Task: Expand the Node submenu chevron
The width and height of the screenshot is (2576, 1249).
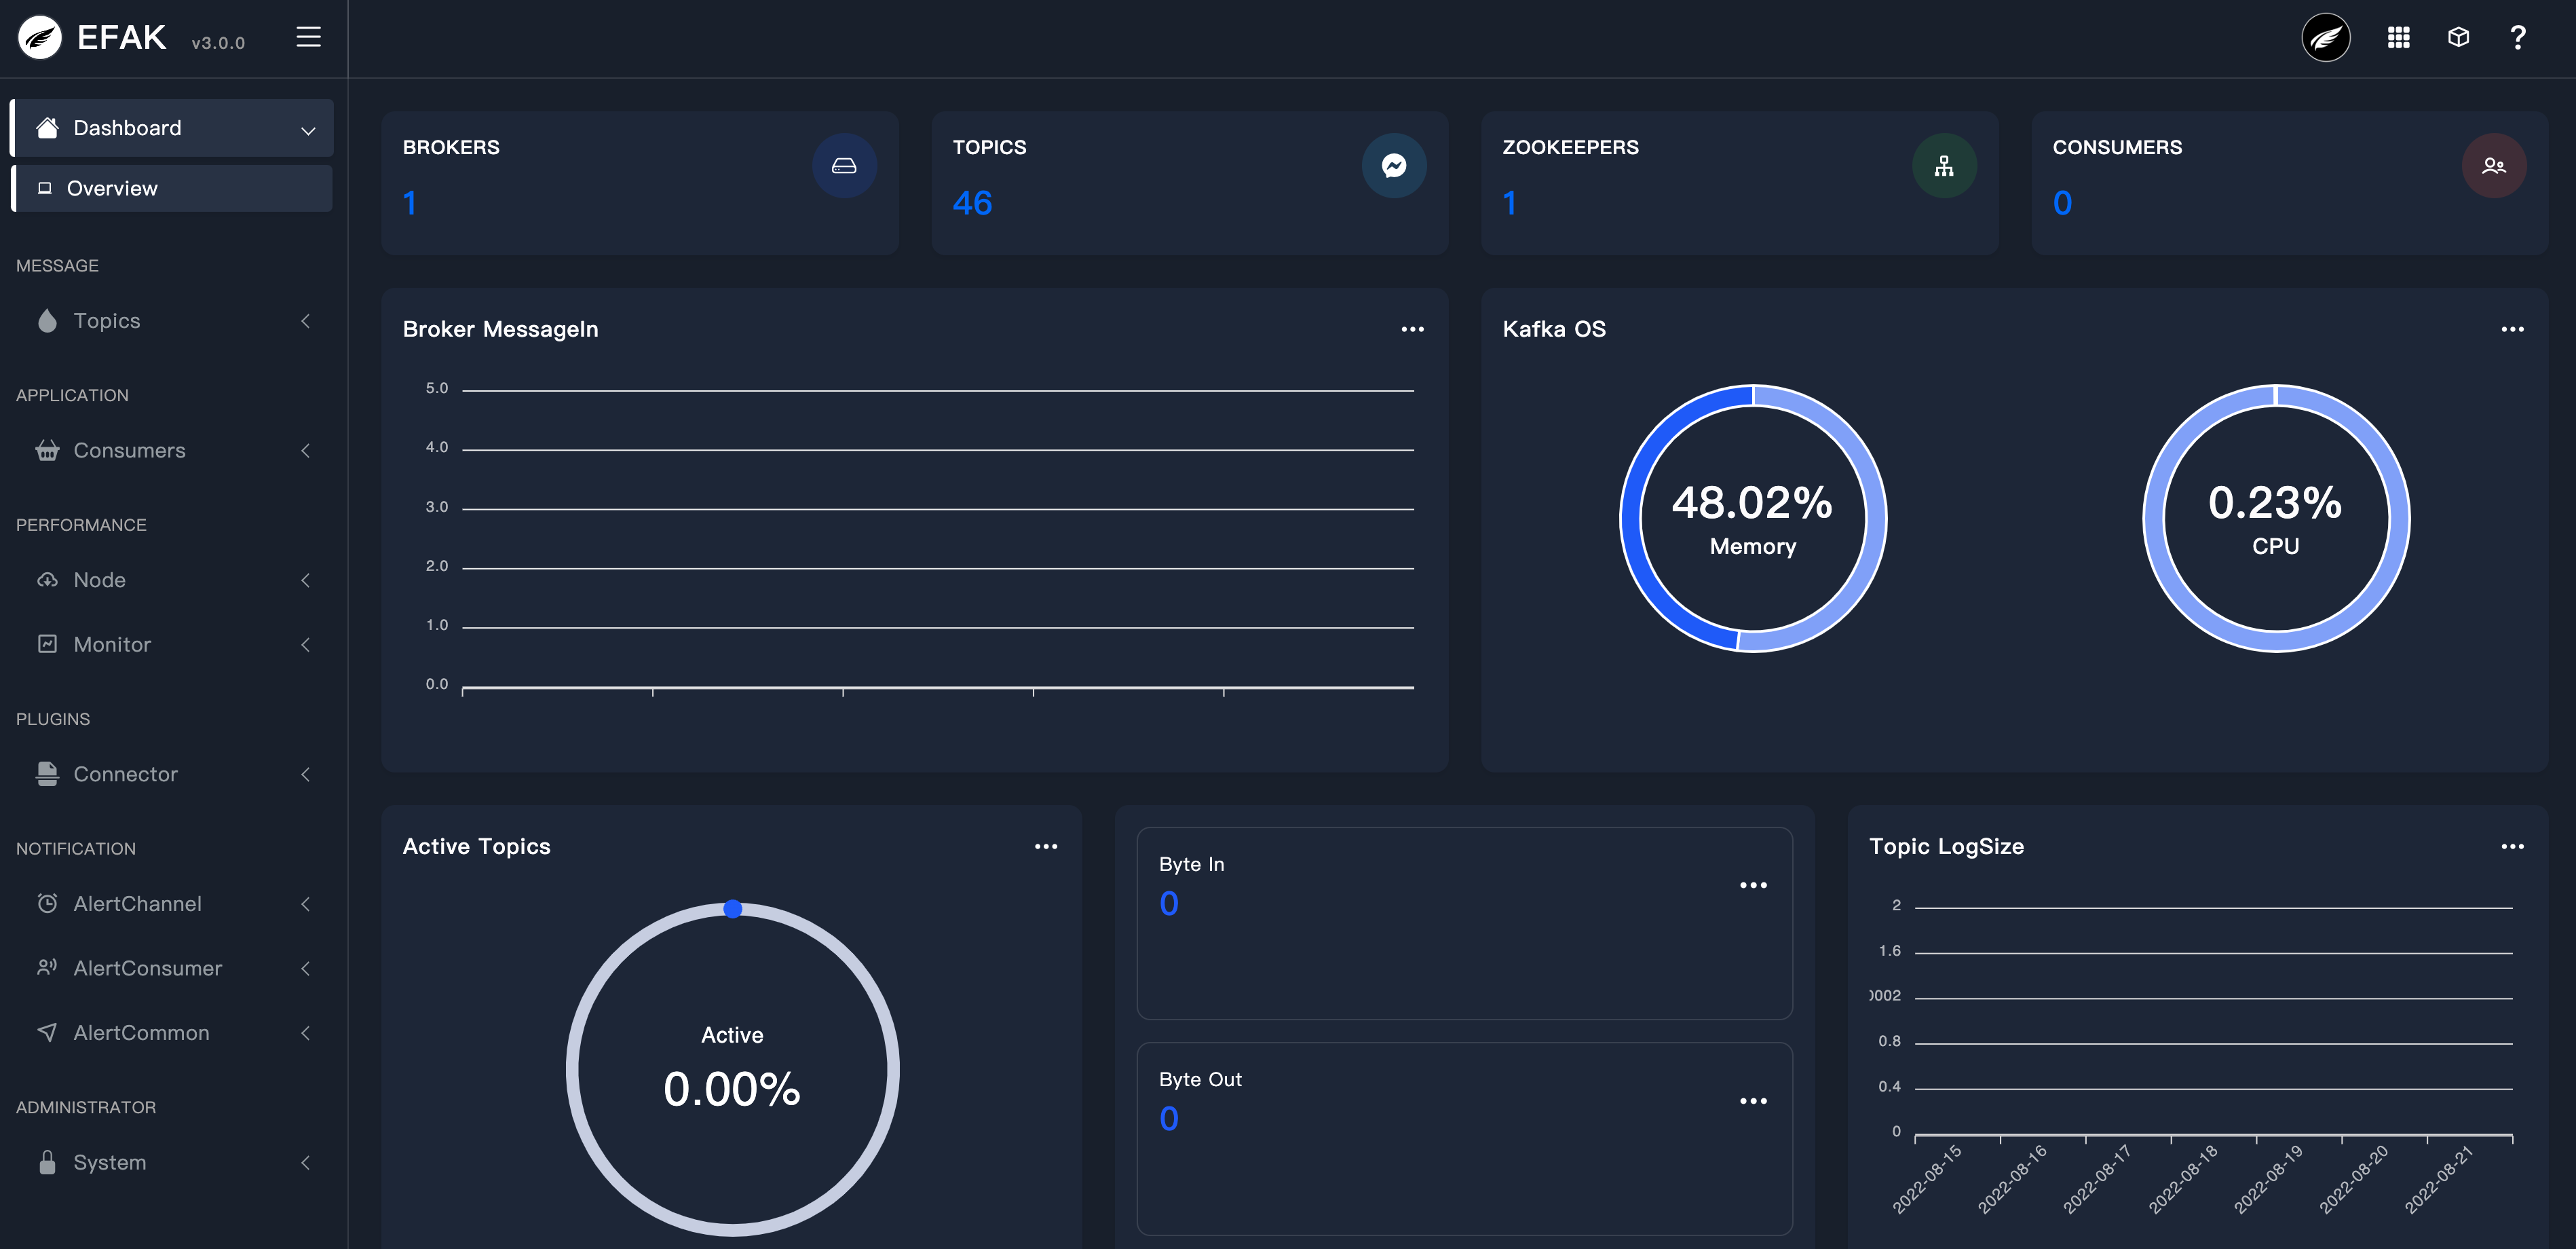Action: click(306, 580)
